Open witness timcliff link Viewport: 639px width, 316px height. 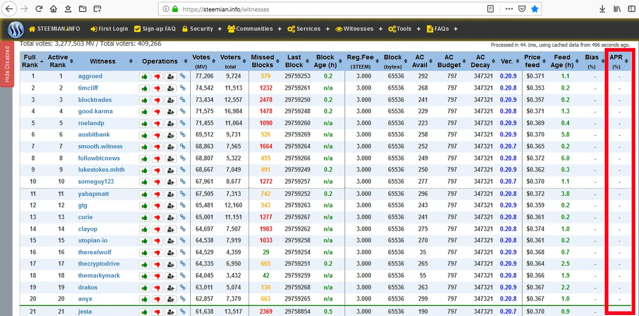pos(88,88)
